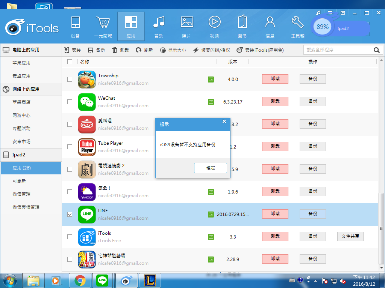Click the Yahoo 氣象 app icon
Viewport: 385px width, 288px height.
pos(87,192)
